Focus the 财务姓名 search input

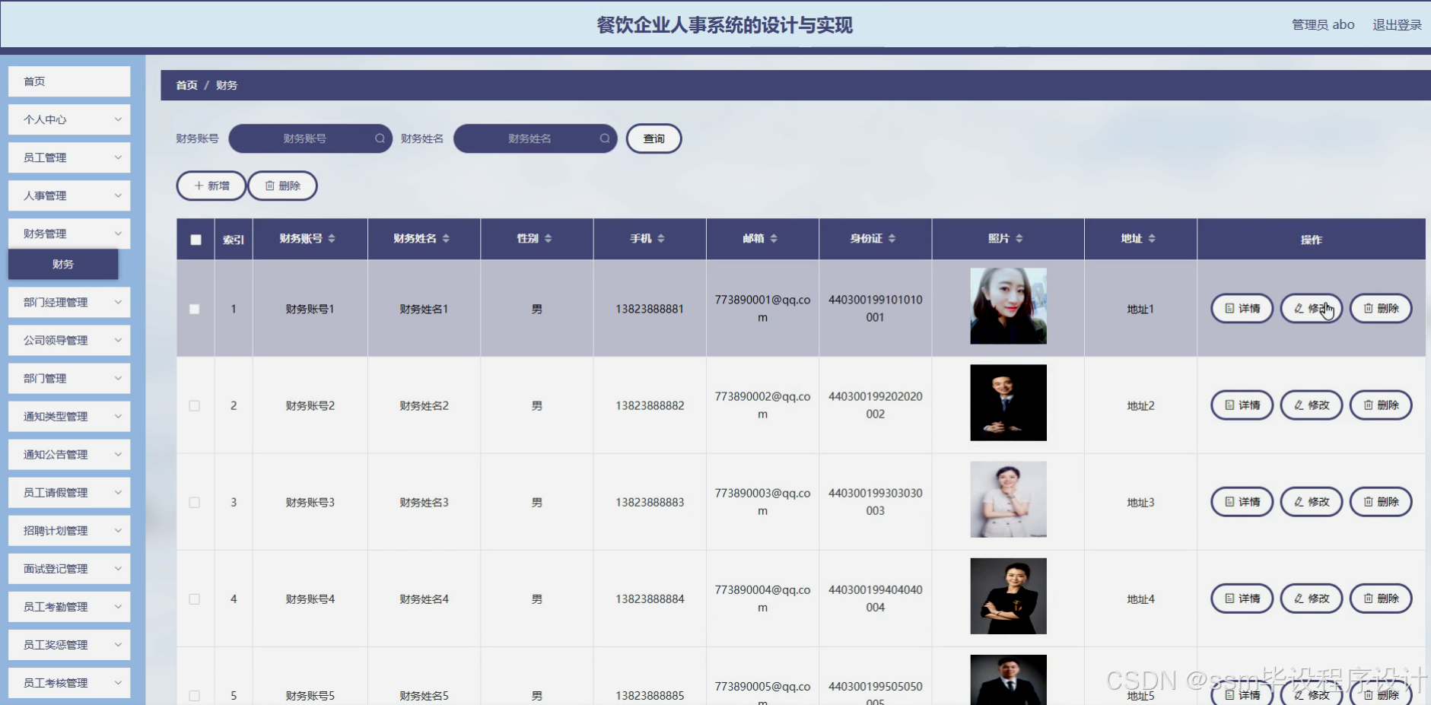[536, 138]
